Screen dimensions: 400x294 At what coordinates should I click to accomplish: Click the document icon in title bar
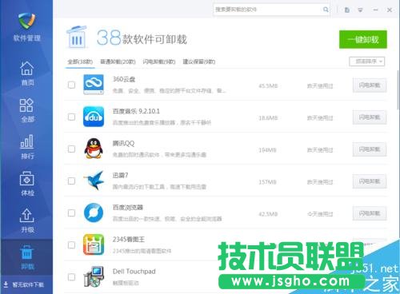click(x=347, y=10)
